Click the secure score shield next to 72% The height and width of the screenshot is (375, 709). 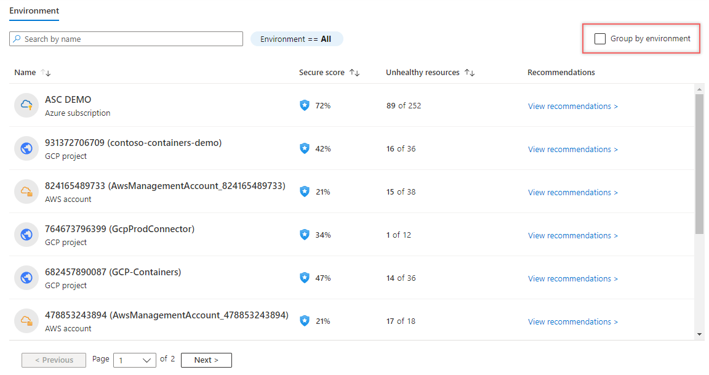click(305, 105)
